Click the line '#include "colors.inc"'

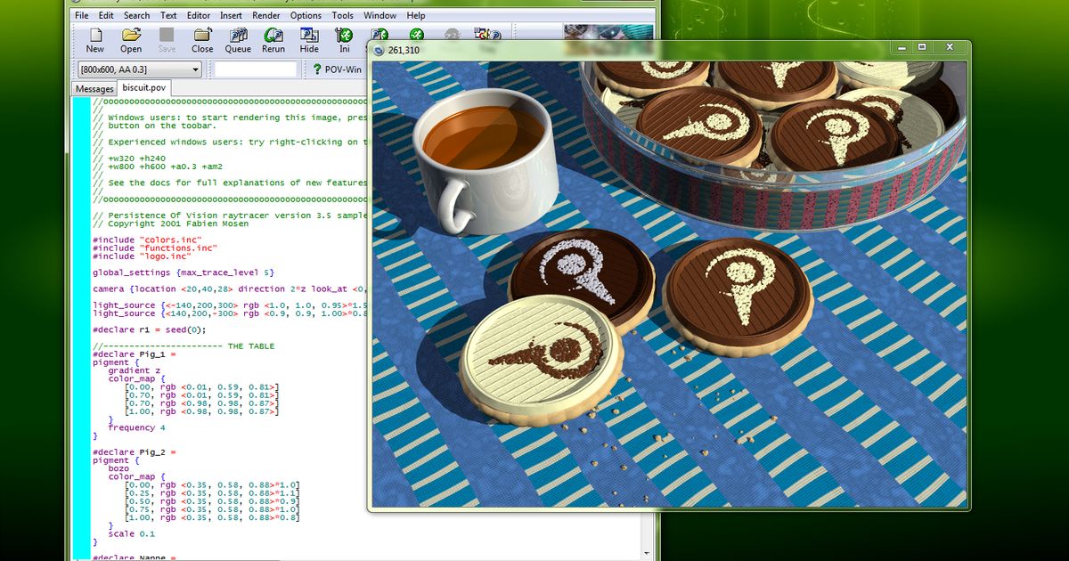tap(147, 240)
